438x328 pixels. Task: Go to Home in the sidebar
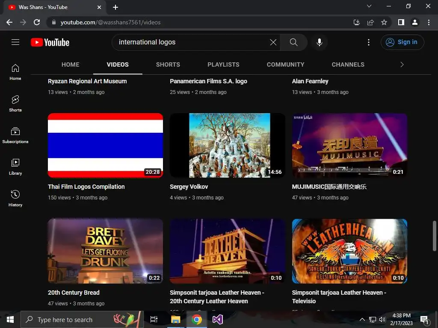[x=15, y=72]
